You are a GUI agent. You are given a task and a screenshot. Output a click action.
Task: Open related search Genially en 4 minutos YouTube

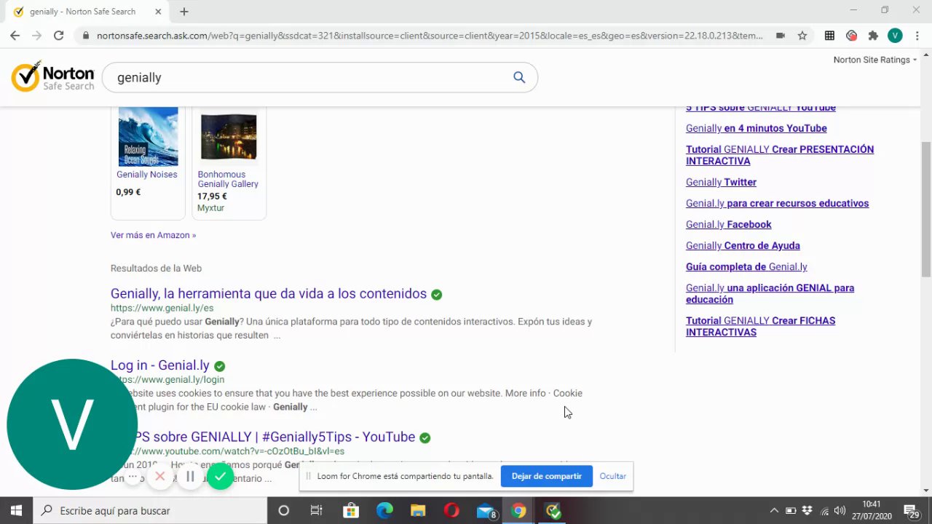pyautogui.click(x=757, y=128)
